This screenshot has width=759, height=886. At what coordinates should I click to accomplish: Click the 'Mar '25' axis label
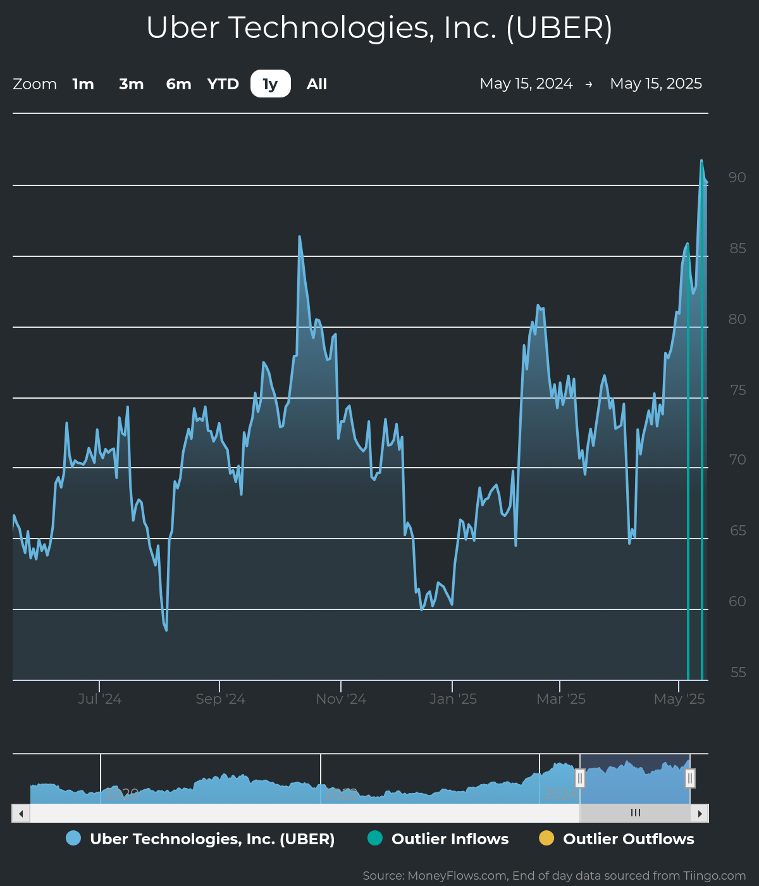click(x=560, y=699)
